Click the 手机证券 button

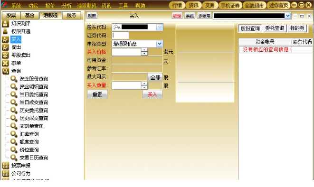coord(230,5)
